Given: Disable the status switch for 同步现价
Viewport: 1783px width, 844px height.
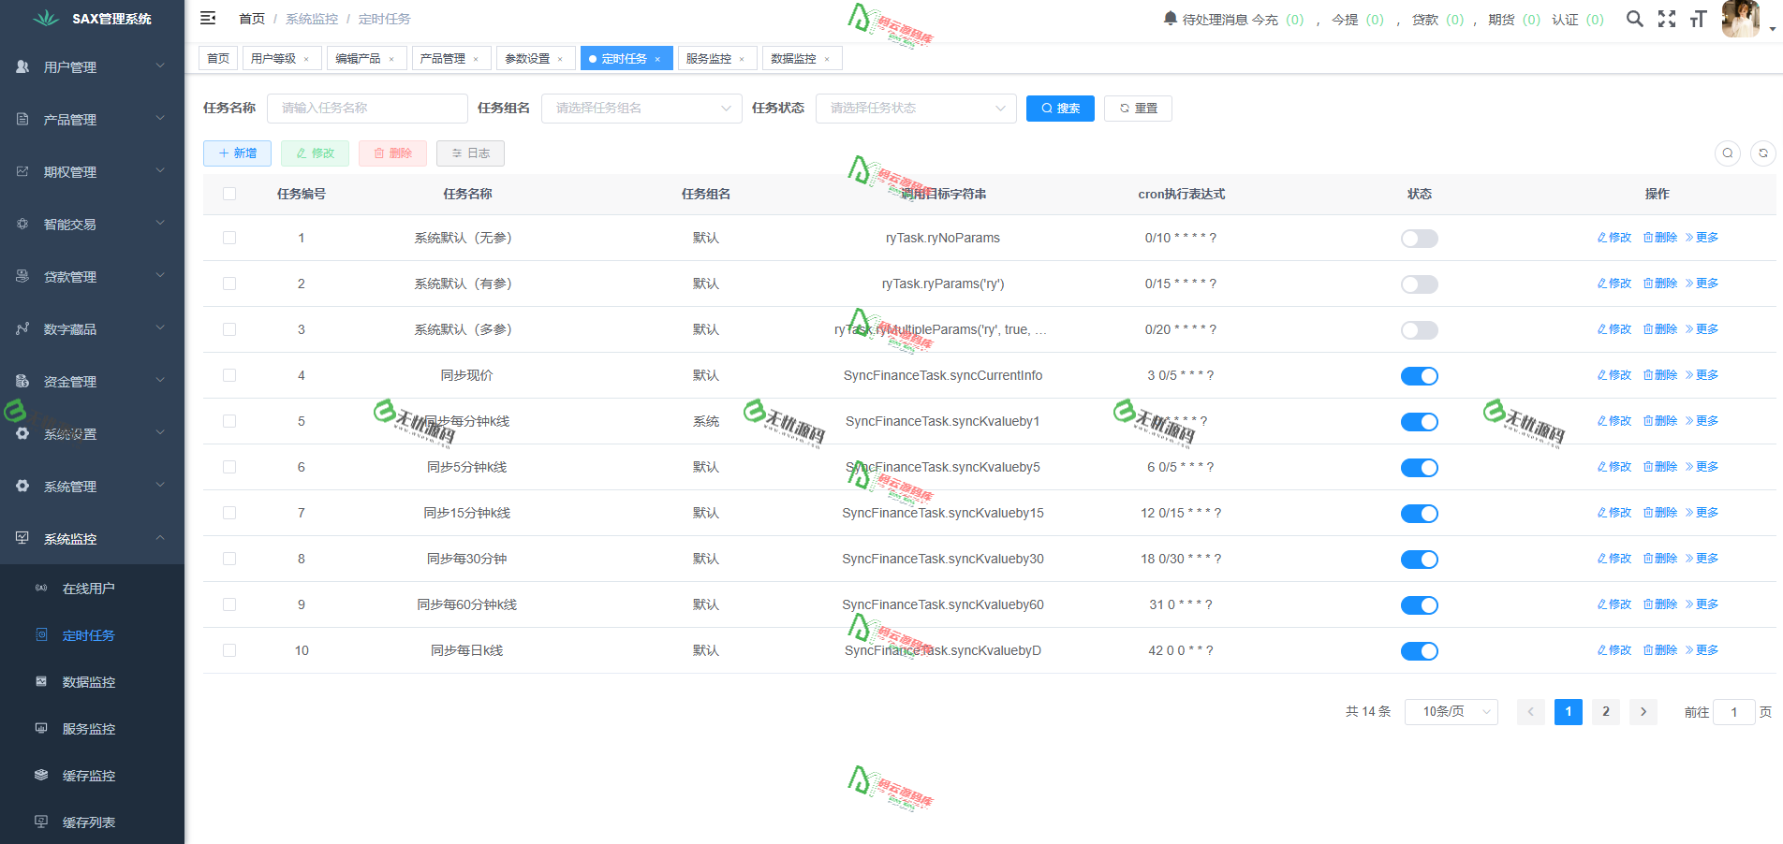Looking at the screenshot, I should click(x=1419, y=375).
